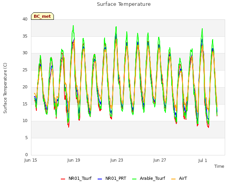This screenshot has width=248, height=186.
Task: Toggle the NR01_PRT legend entry
Action: [x=112, y=179]
